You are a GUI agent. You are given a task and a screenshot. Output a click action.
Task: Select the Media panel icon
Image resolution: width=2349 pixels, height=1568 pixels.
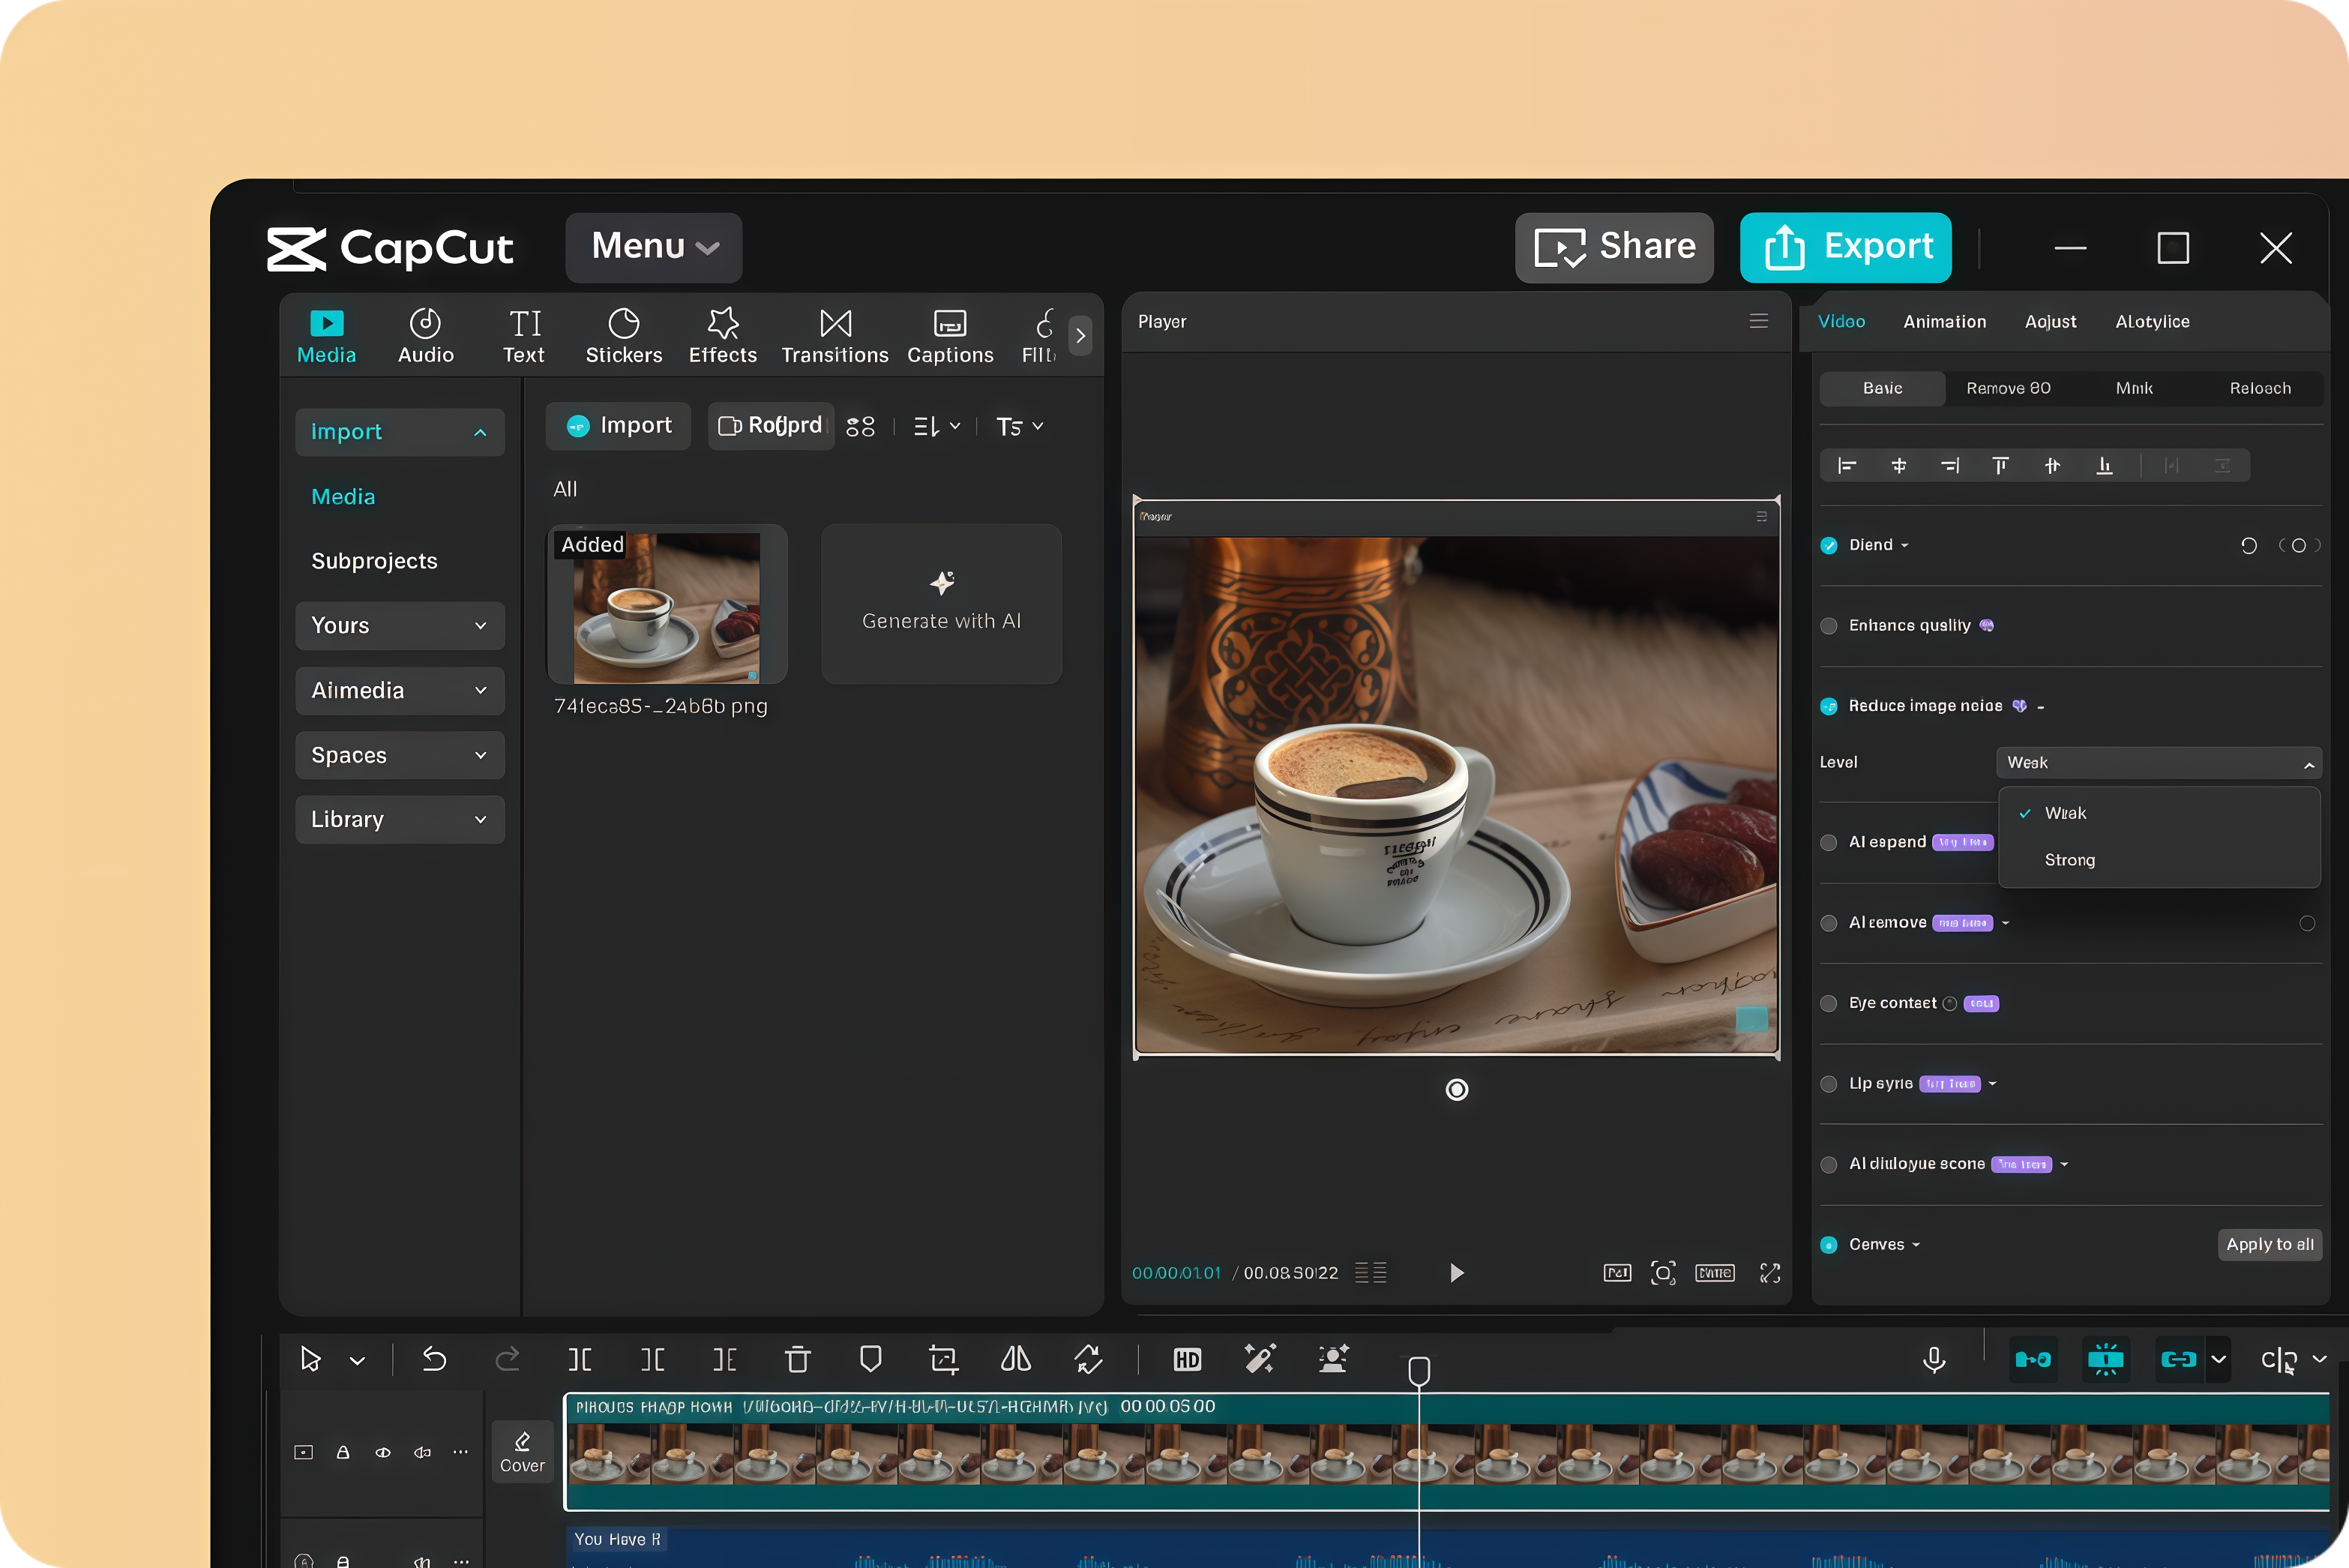(x=327, y=335)
